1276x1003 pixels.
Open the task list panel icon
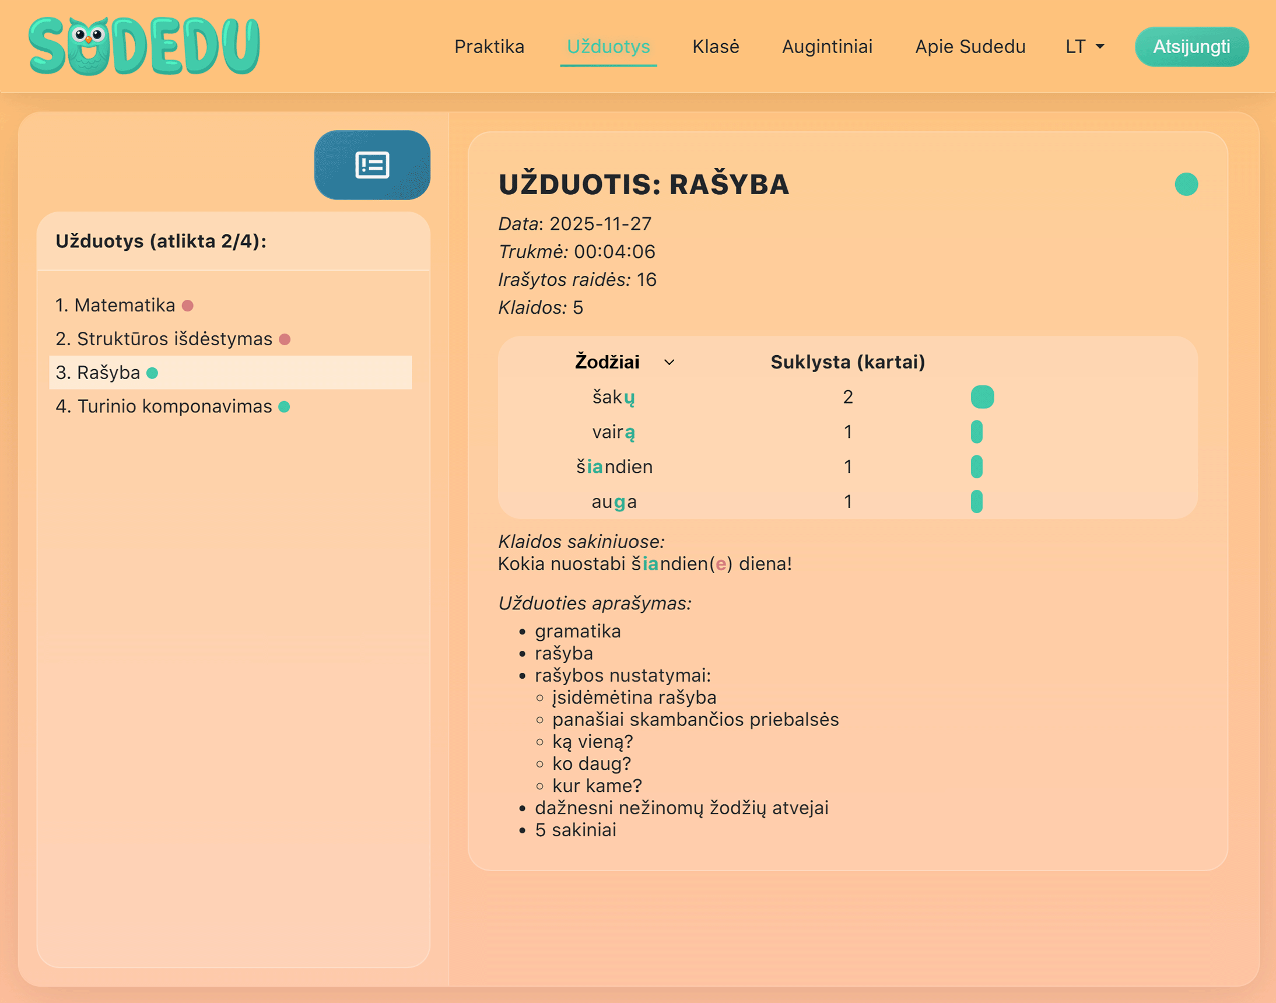[x=371, y=166]
